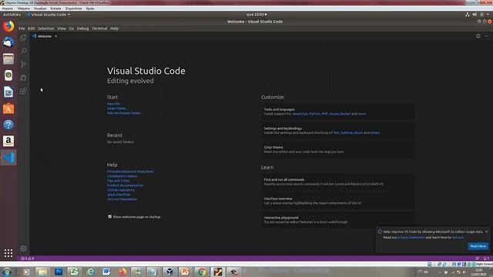The height and width of the screenshot is (277, 493).
Task: Open Files from the Ubuntu dock
Action: point(8,58)
